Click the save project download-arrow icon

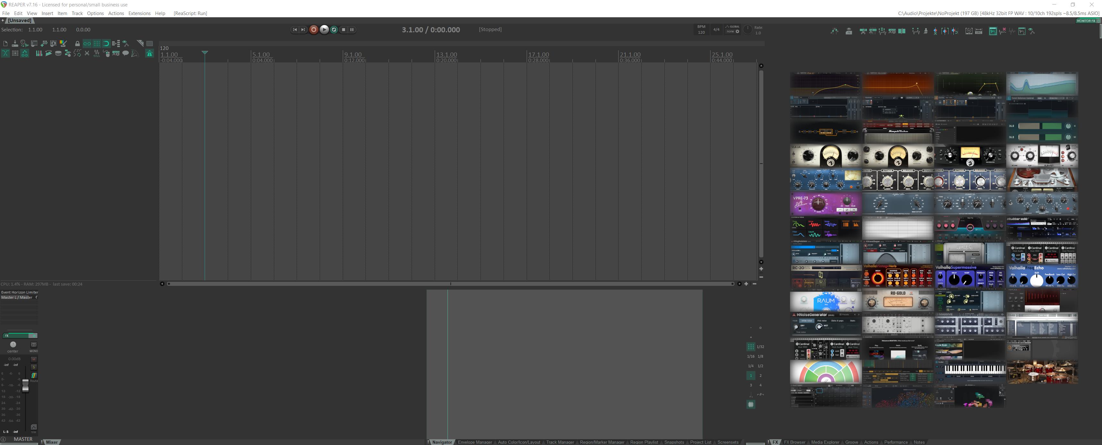[x=15, y=44]
